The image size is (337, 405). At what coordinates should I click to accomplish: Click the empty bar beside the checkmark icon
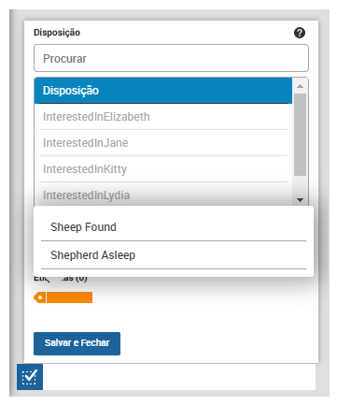[179, 377]
